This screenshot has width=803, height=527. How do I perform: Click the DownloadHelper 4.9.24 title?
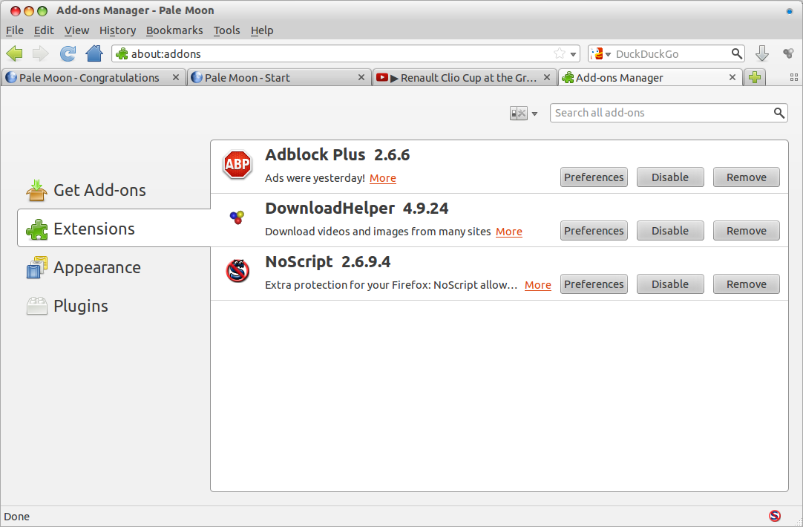356,208
